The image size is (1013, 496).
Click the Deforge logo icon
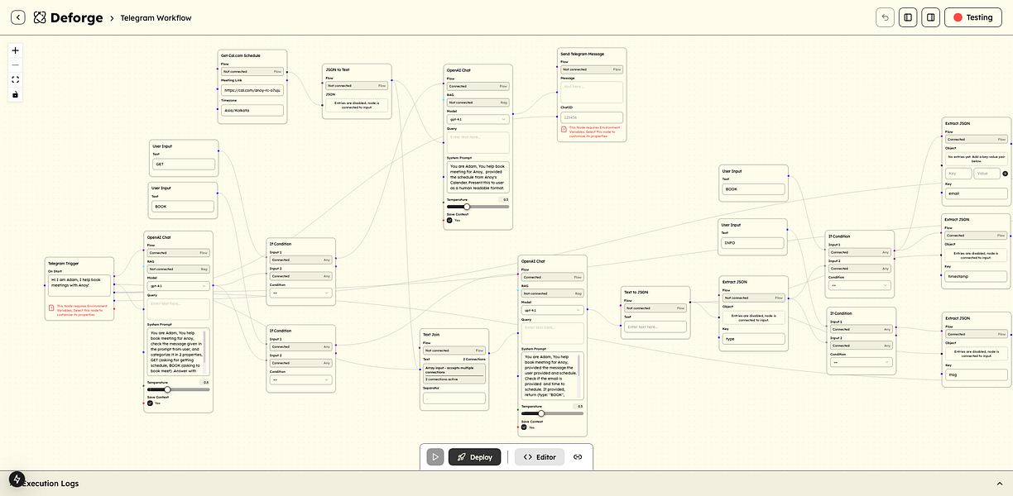tap(40, 17)
